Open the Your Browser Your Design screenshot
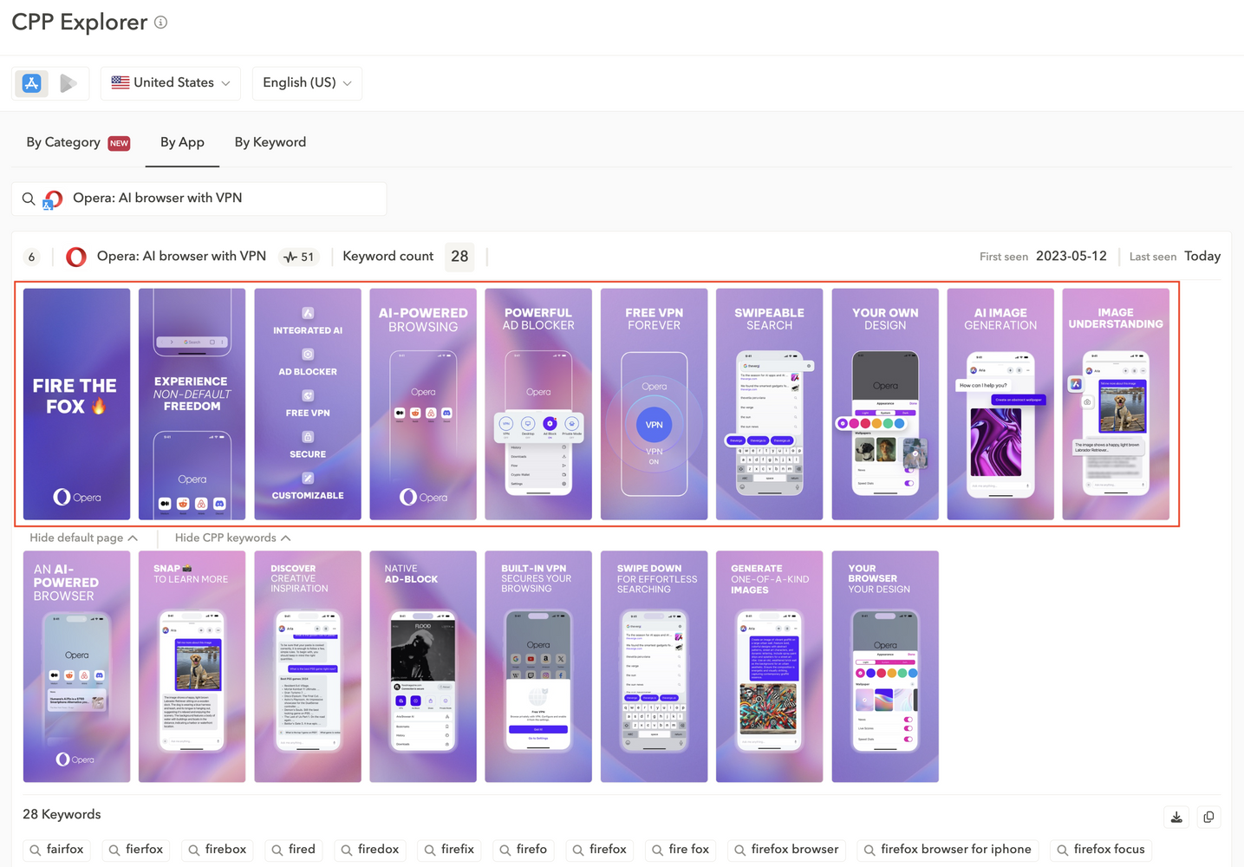Screen dimensions: 1244x867 885,667
